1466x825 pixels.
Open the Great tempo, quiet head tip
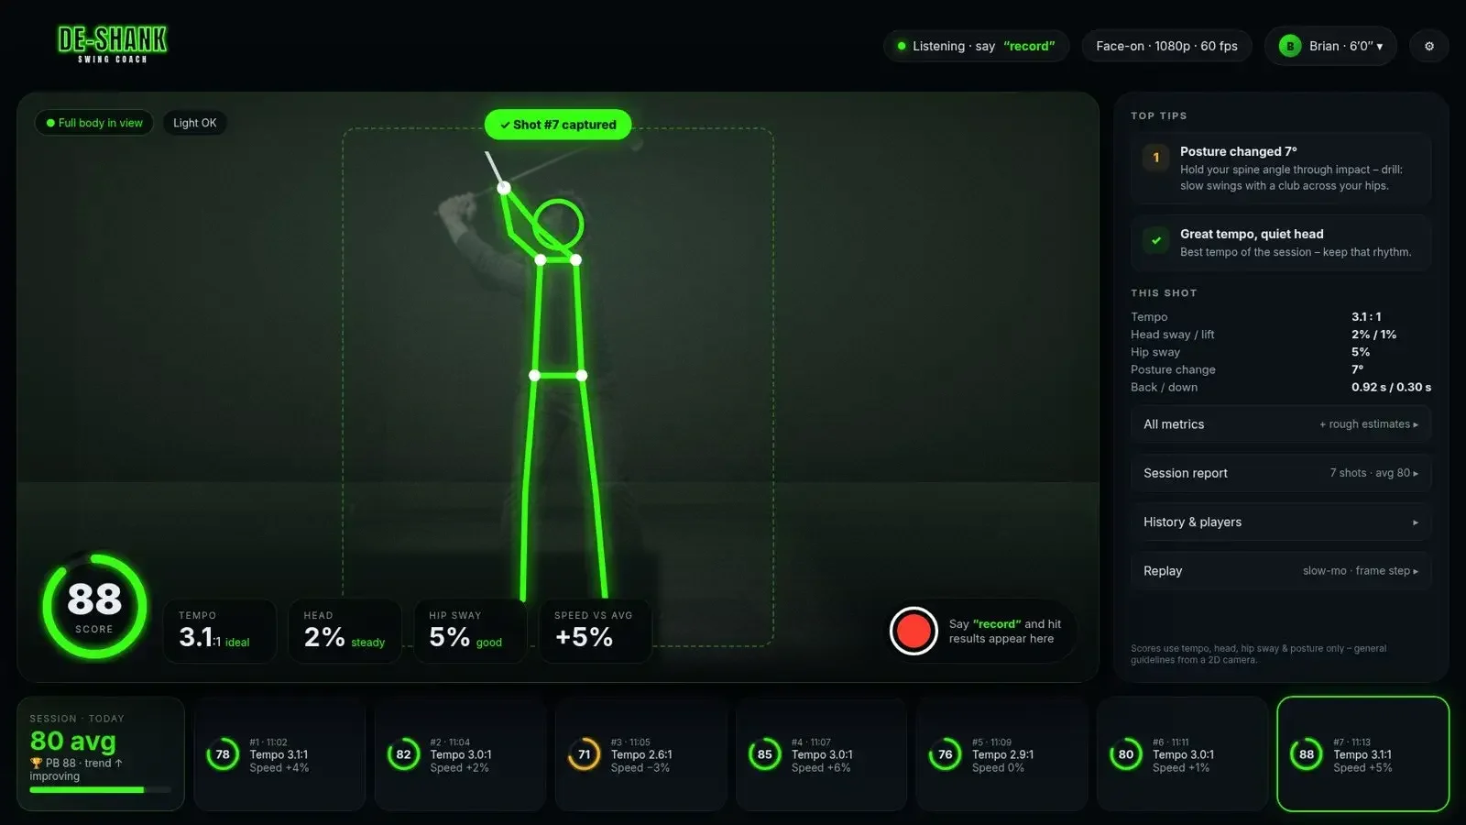point(1280,243)
